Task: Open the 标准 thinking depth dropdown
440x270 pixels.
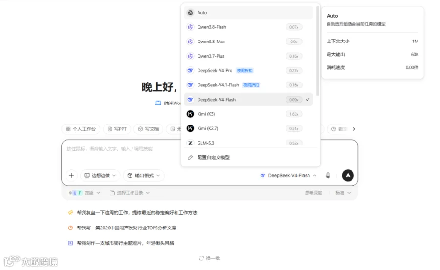Action: click(343, 193)
